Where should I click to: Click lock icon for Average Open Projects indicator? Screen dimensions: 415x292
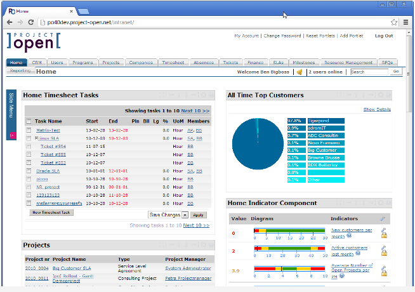(x=384, y=273)
